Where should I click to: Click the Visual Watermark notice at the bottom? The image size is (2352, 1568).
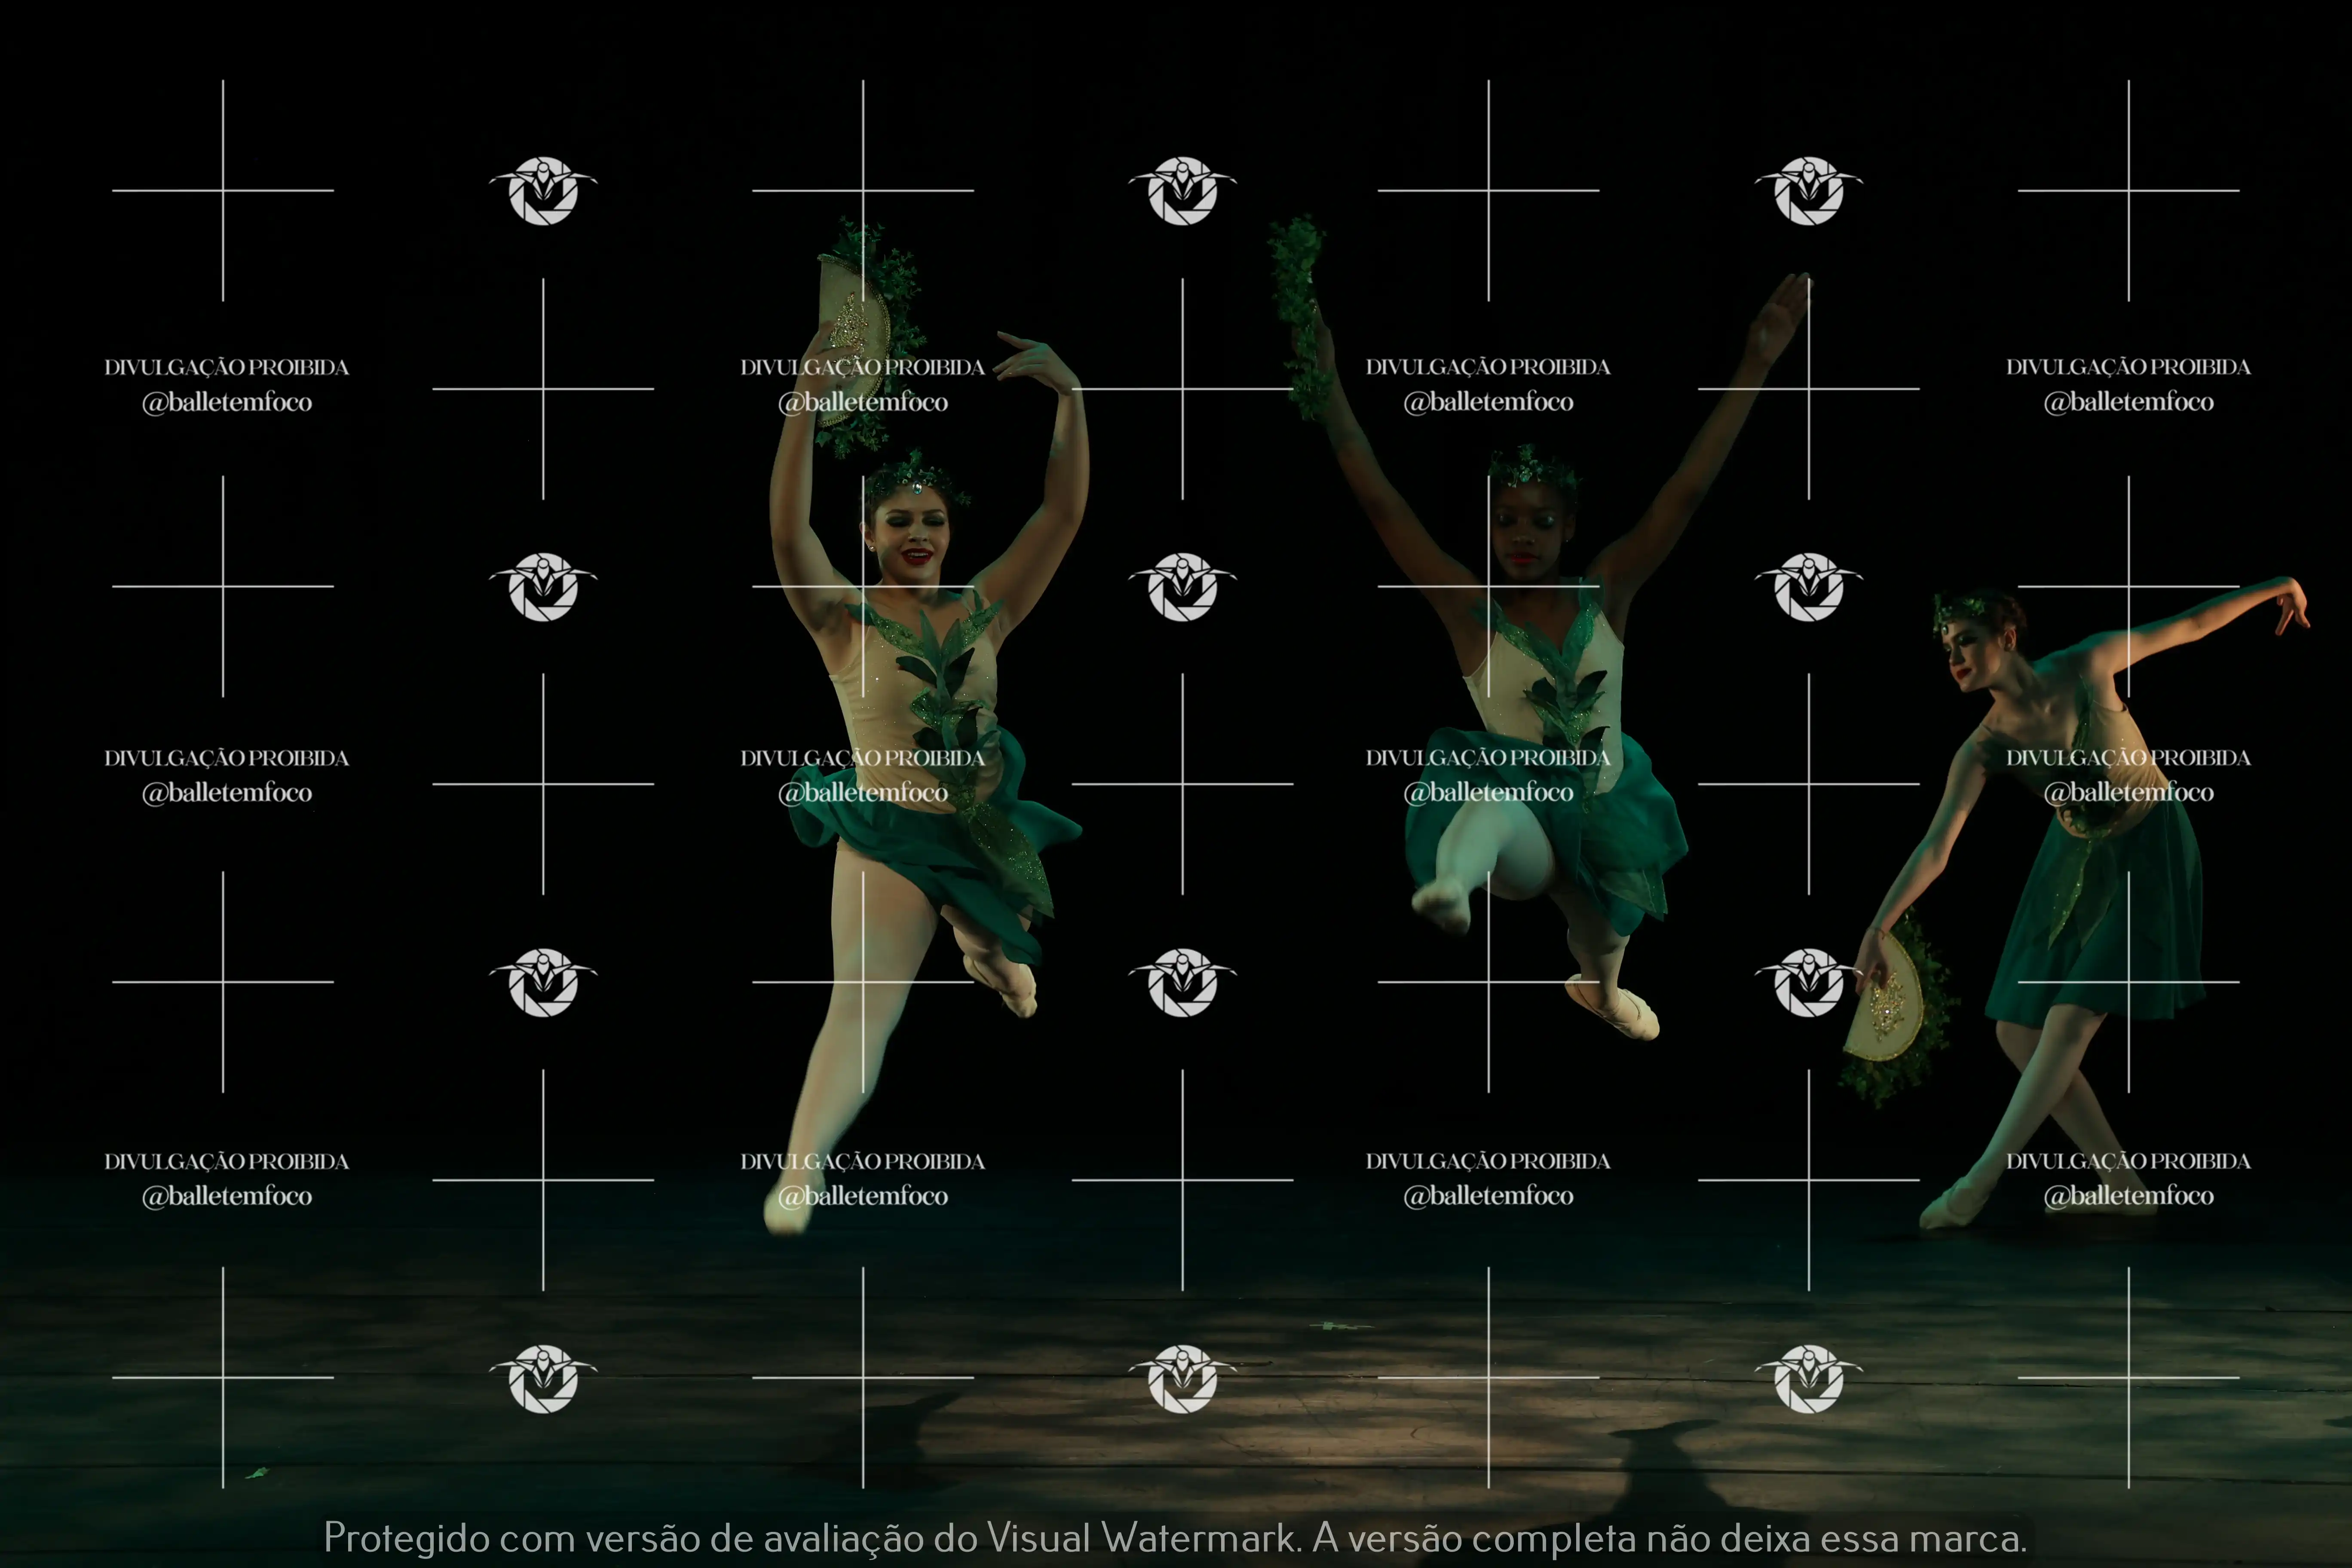[x=1176, y=1537]
